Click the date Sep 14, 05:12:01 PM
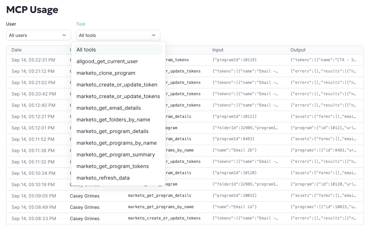The image size is (372, 225). point(33,128)
